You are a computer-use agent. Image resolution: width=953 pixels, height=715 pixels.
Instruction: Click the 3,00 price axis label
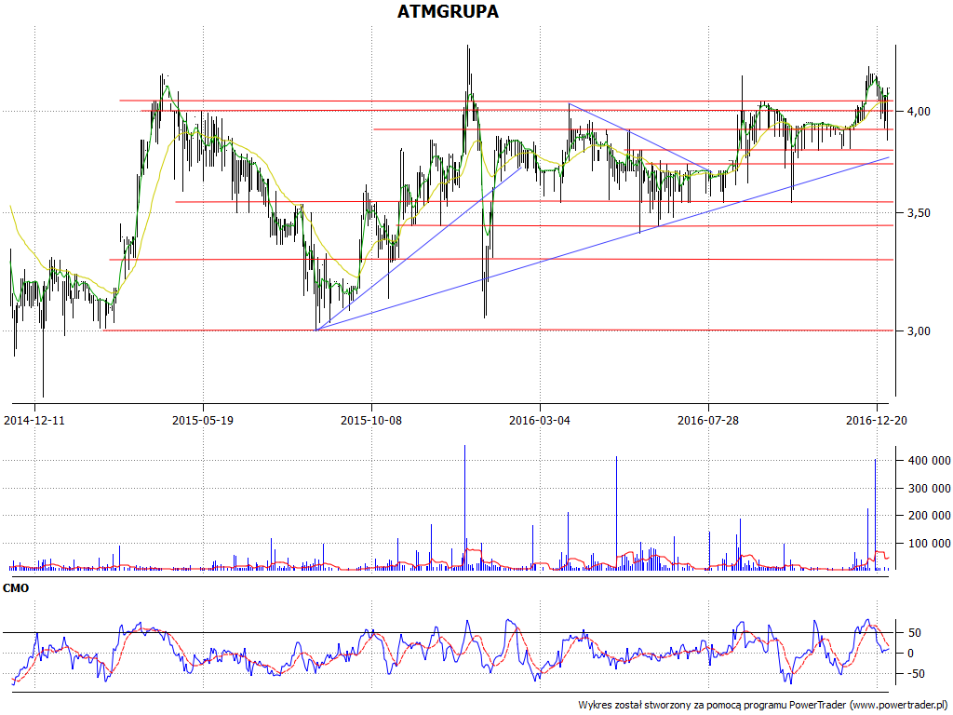(918, 331)
